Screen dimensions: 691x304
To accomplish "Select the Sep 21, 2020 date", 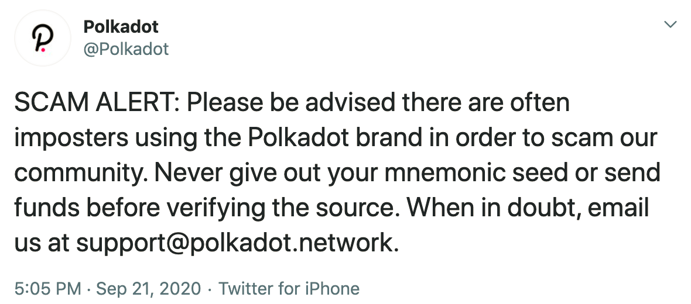I will pyautogui.click(x=149, y=289).
